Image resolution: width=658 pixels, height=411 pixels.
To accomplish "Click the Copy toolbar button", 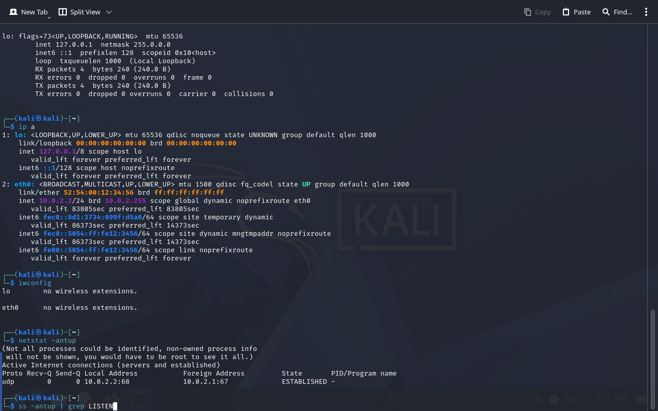I will (x=537, y=12).
